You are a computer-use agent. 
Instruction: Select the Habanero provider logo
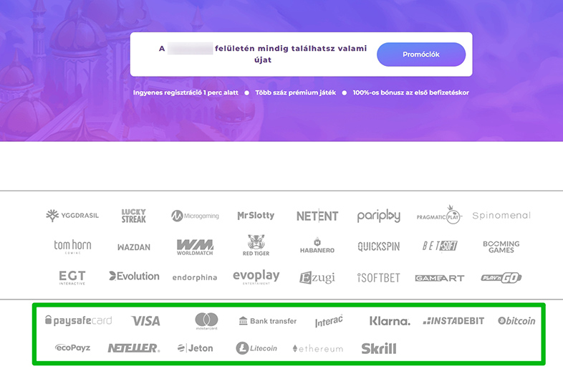[x=317, y=246]
